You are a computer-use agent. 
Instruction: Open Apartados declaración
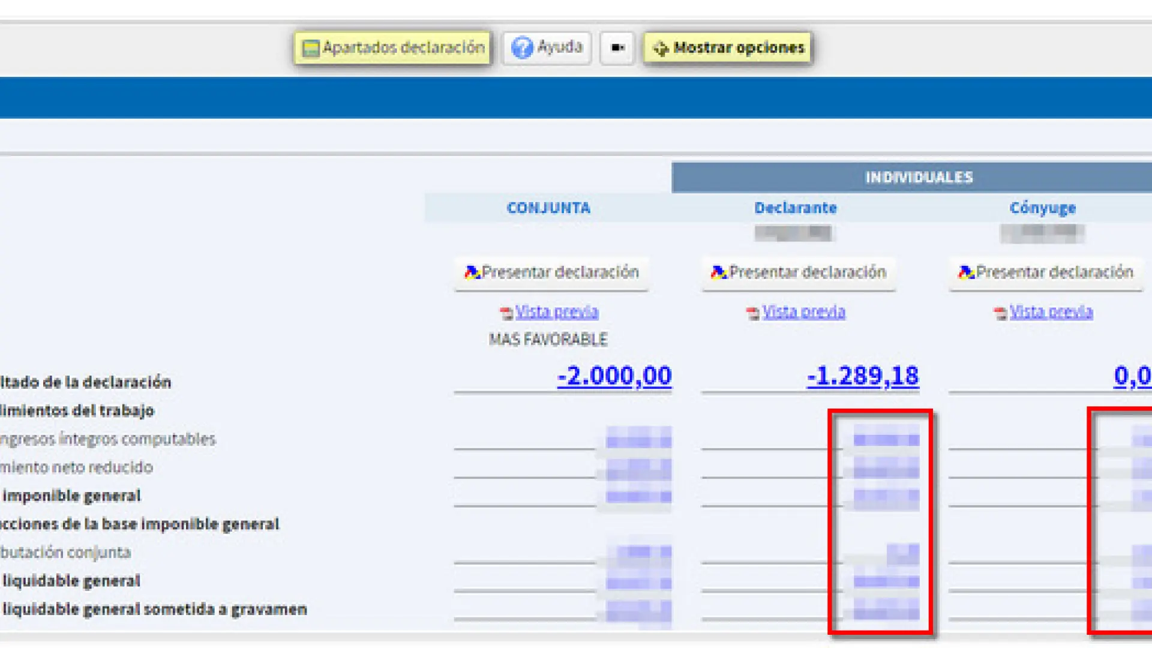[392, 47]
